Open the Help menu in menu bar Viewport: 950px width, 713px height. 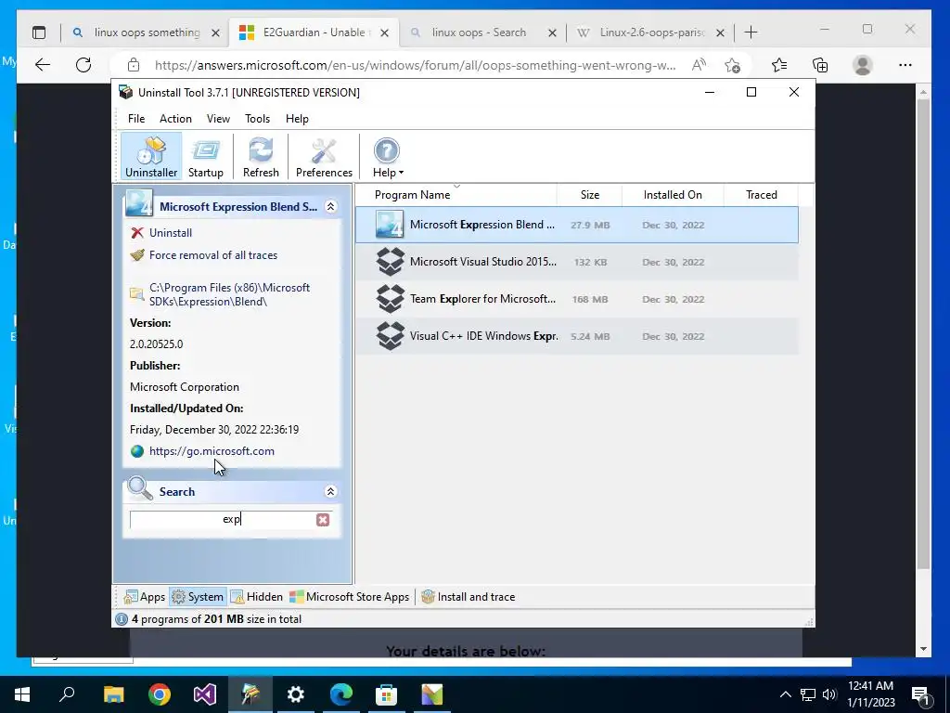pyautogui.click(x=297, y=119)
